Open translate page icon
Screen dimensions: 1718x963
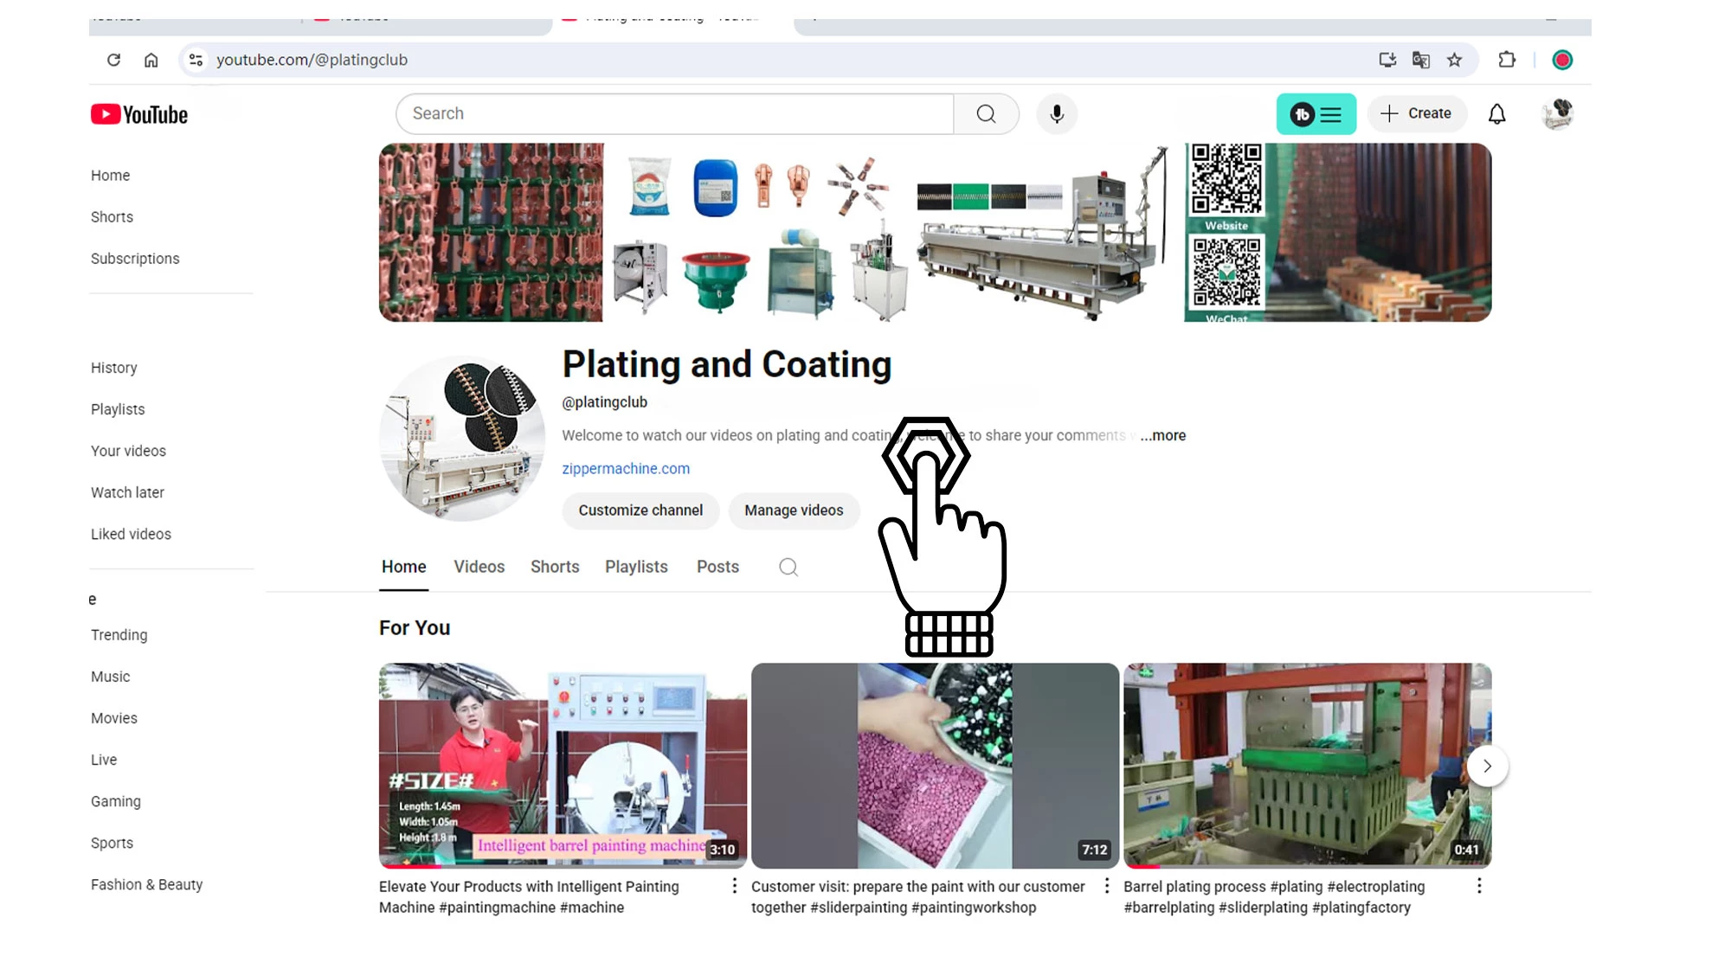pyautogui.click(x=1421, y=60)
